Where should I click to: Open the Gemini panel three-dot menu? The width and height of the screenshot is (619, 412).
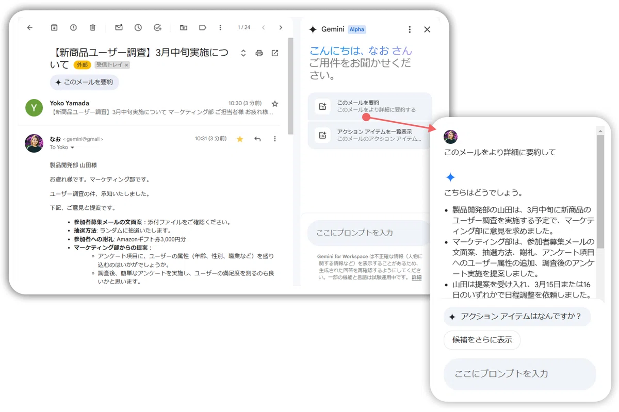410,29
